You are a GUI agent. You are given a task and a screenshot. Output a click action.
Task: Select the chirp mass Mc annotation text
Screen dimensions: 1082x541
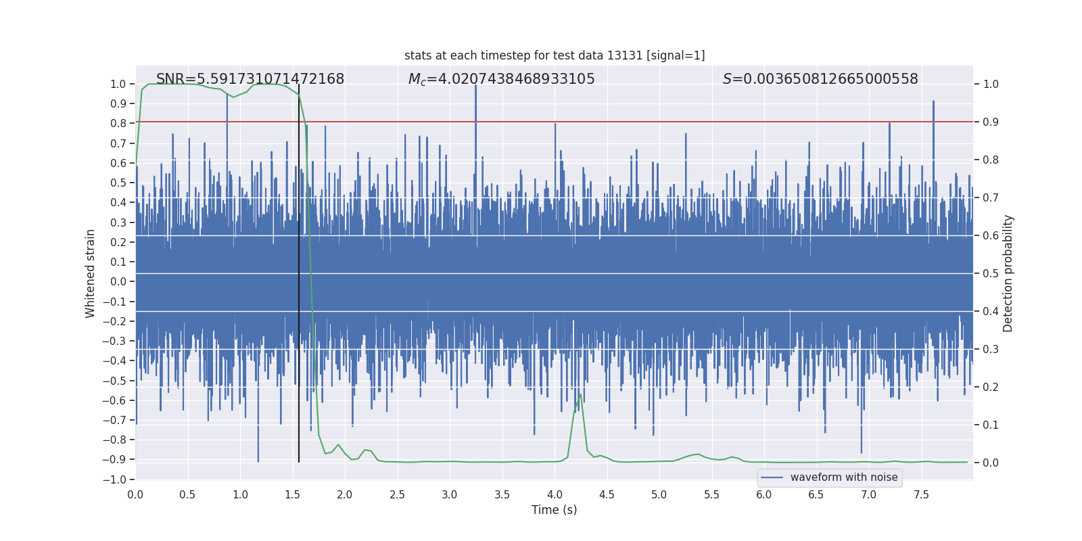click(501, 79)
